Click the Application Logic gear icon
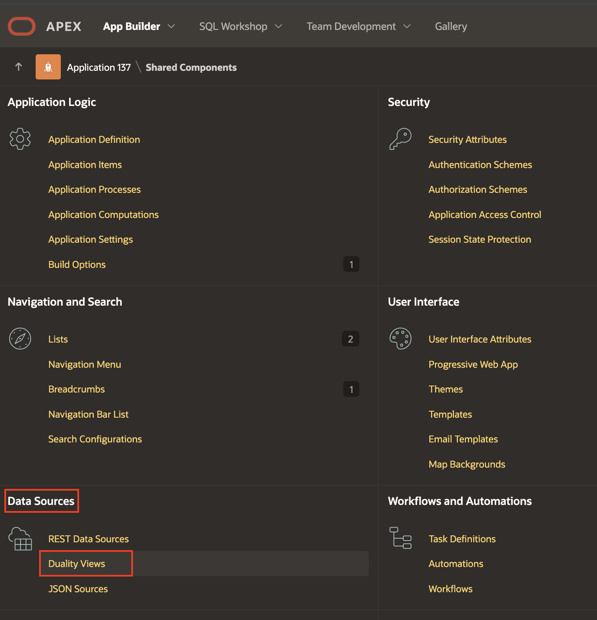Image resolution: width=597 pixels, height=620 pixels. (20, 139)
